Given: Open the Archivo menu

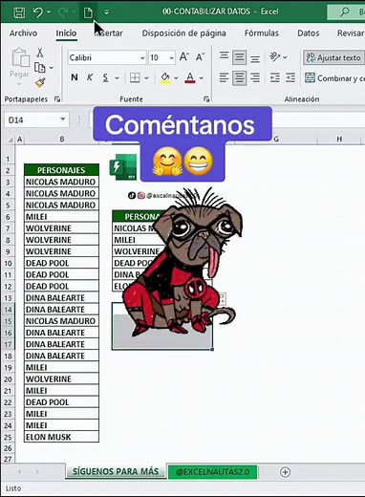Looking at the screenshot, I should pyautogui.click(x=23, y=33).
